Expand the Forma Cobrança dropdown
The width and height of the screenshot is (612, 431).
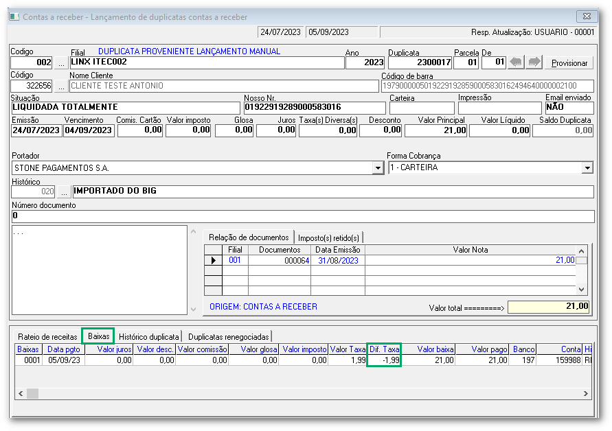click(587, 168)
